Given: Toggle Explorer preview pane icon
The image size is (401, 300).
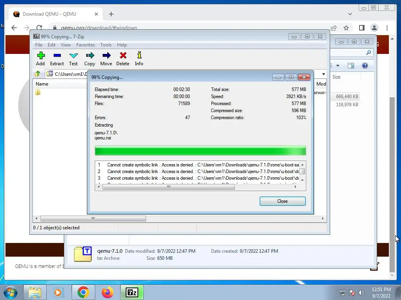Looking at the screenshot, I should click(351, 66).
